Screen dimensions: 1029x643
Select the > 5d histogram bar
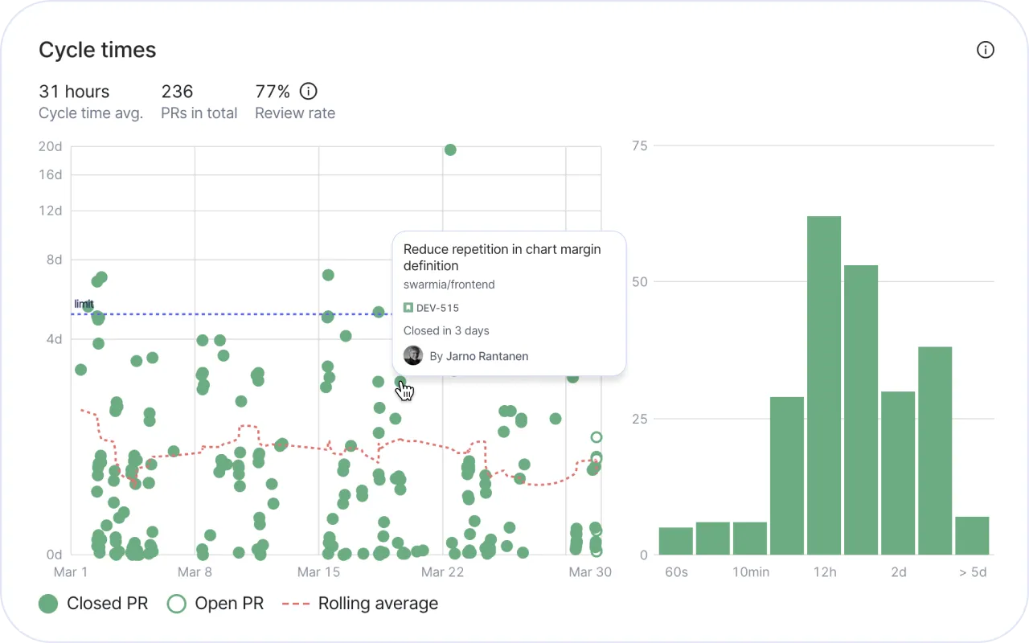(x=972, y=535)
